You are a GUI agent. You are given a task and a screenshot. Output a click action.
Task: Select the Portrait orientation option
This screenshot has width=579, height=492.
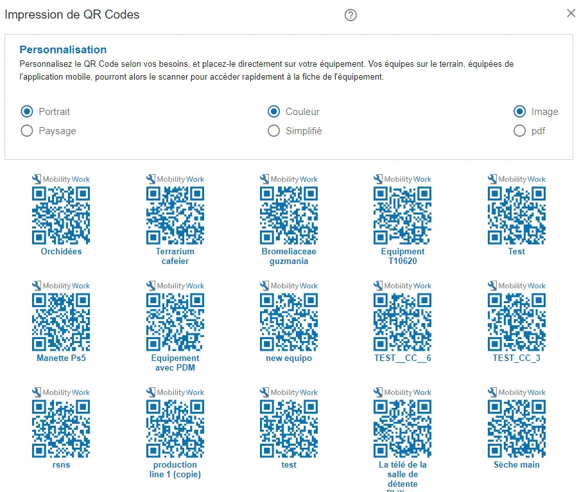27,111
